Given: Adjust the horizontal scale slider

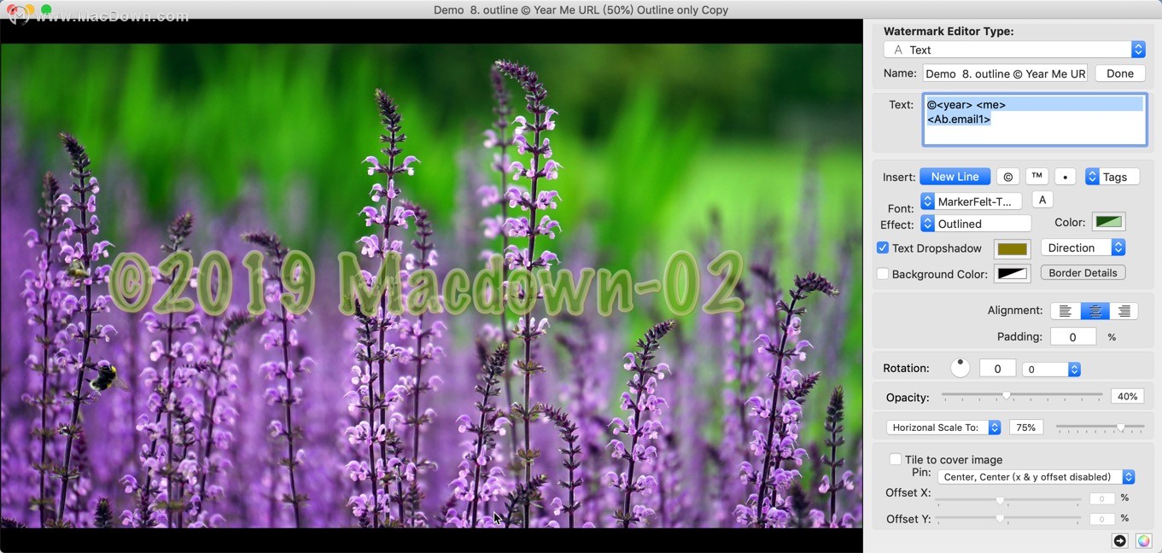Looking at the screenshot, I should pos(1101,427).
